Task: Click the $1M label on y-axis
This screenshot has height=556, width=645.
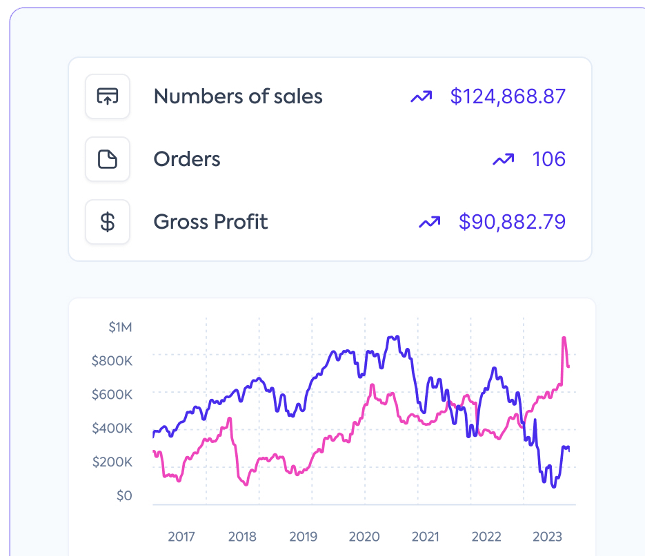Action: coord(120,327)
